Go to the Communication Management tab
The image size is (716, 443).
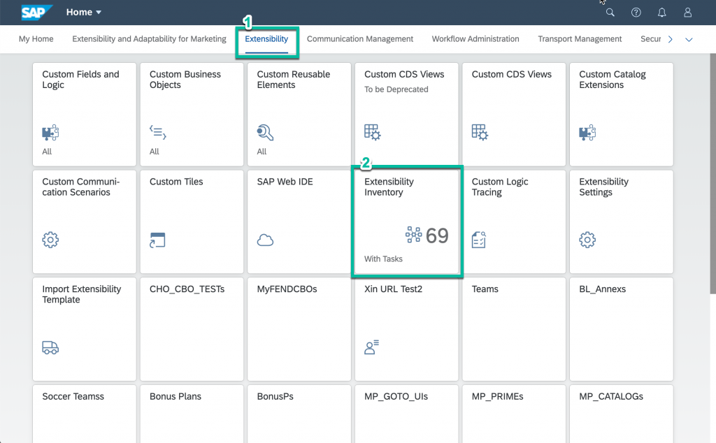click(x=360, y=39)
